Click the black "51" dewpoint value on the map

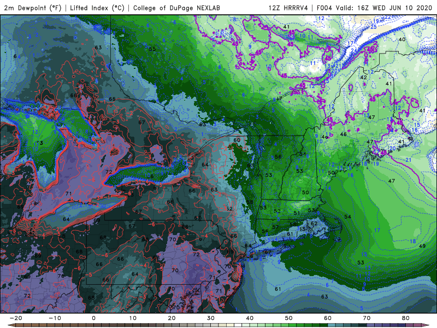point(297,213)
